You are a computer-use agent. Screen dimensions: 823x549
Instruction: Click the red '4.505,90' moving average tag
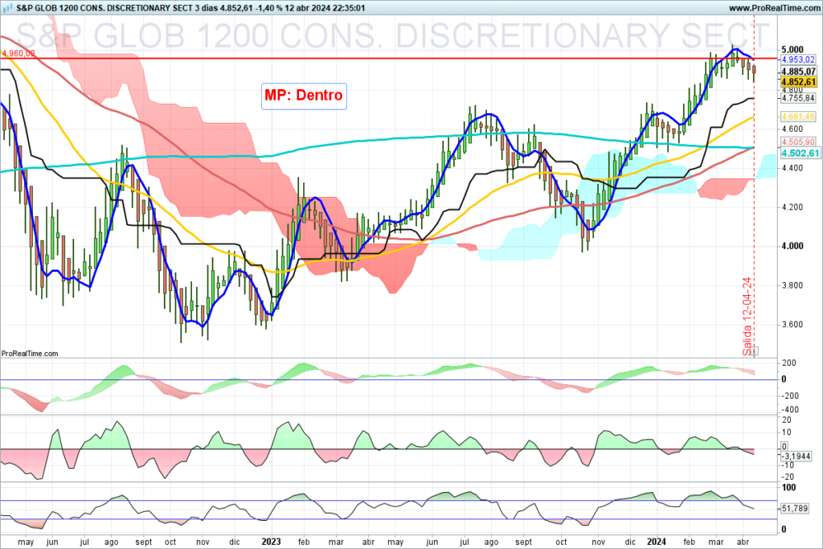click(798, 141)
